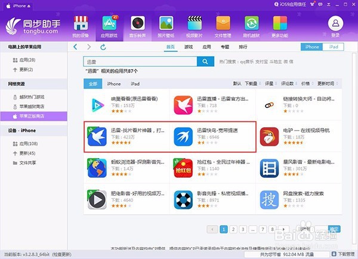Open computer 应用(28) in sidebar
Viewport: 358px width, 259px height.
point(24,60)
